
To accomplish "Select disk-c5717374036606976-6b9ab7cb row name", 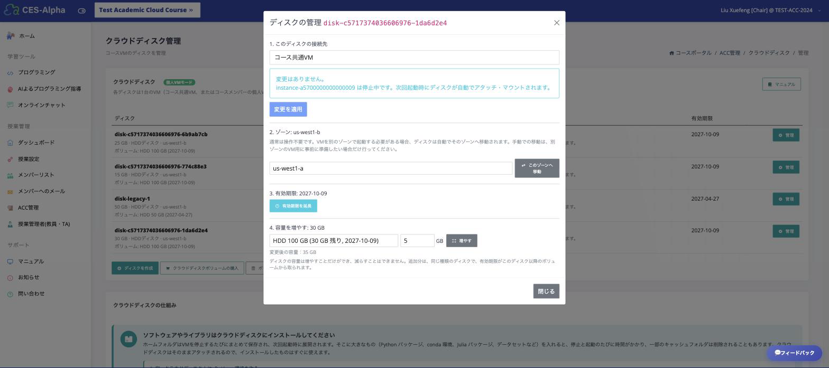I will pyautogui.click(x=161, y=134).
